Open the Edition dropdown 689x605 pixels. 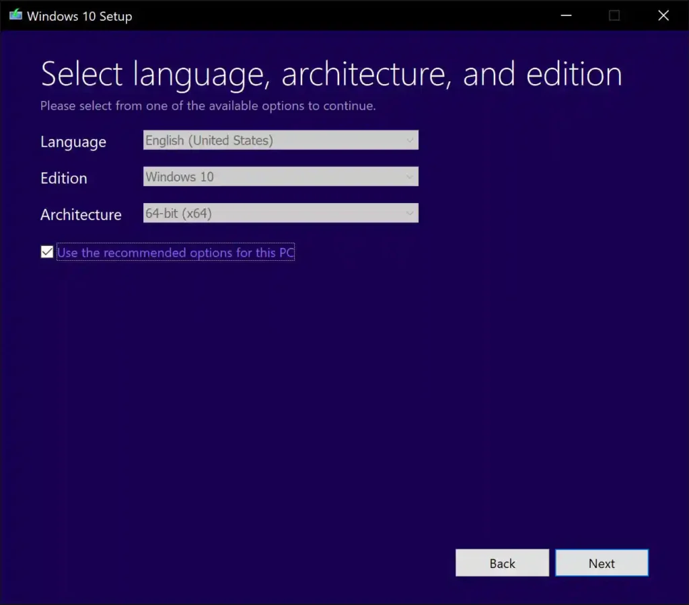[281, 177]
